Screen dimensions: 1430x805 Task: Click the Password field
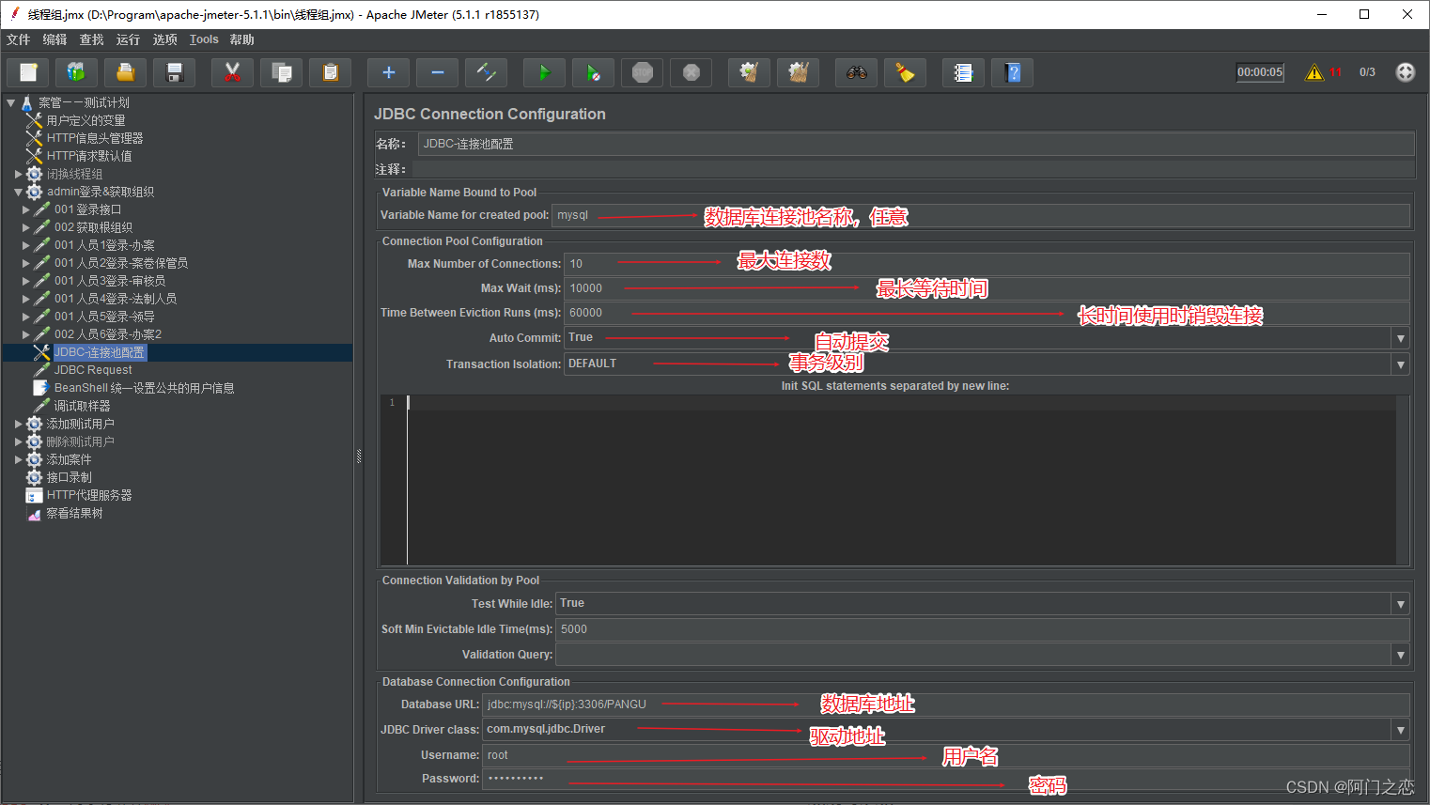pyautogui.click(x=946, y=779)
